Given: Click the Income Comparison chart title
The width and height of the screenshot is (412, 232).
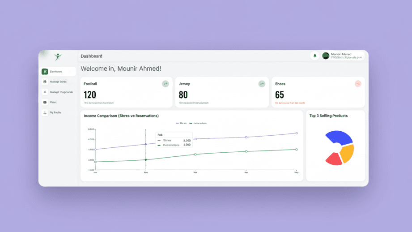Looking at the screenshot, I should [121, 116].
